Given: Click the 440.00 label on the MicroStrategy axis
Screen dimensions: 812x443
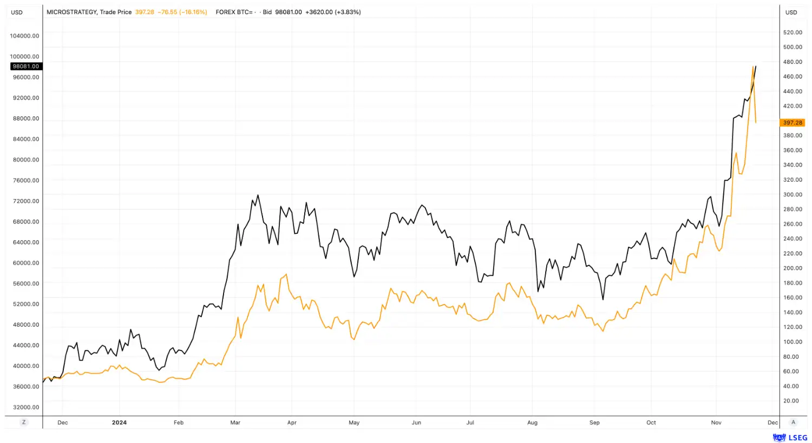Looking at the screenshot, I should click(x=793, y=91).
